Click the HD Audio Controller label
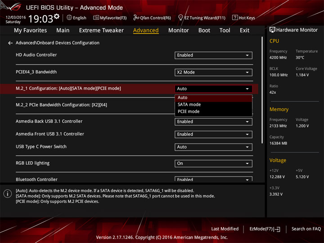Screen dimensions: 324x243 pyautogui.click(x=36, y=55)
